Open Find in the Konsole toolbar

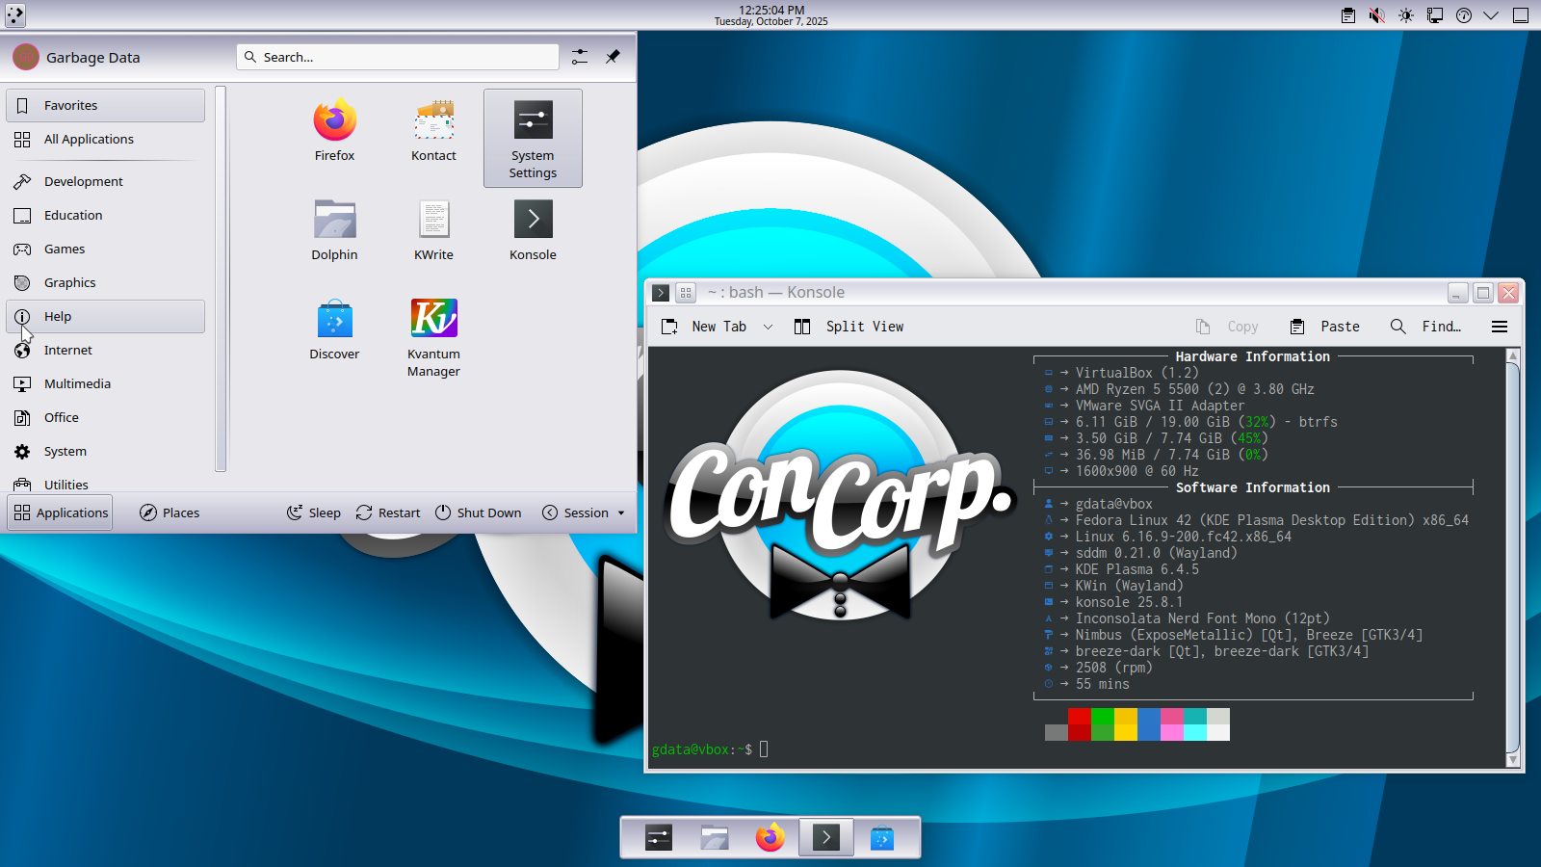[x=1426, y=327]
